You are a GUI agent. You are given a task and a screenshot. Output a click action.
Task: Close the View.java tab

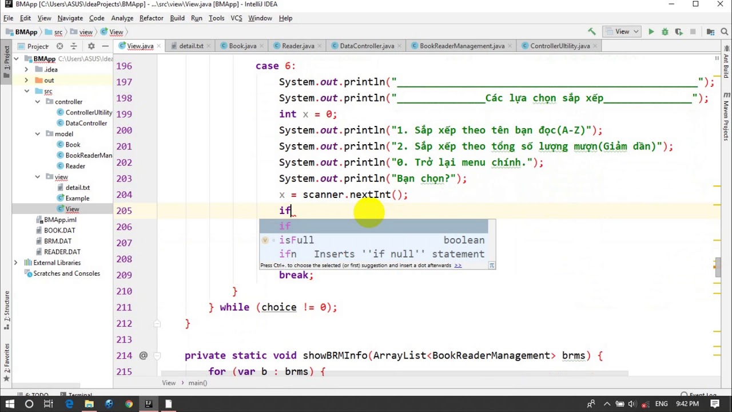(x=158, y=46)
